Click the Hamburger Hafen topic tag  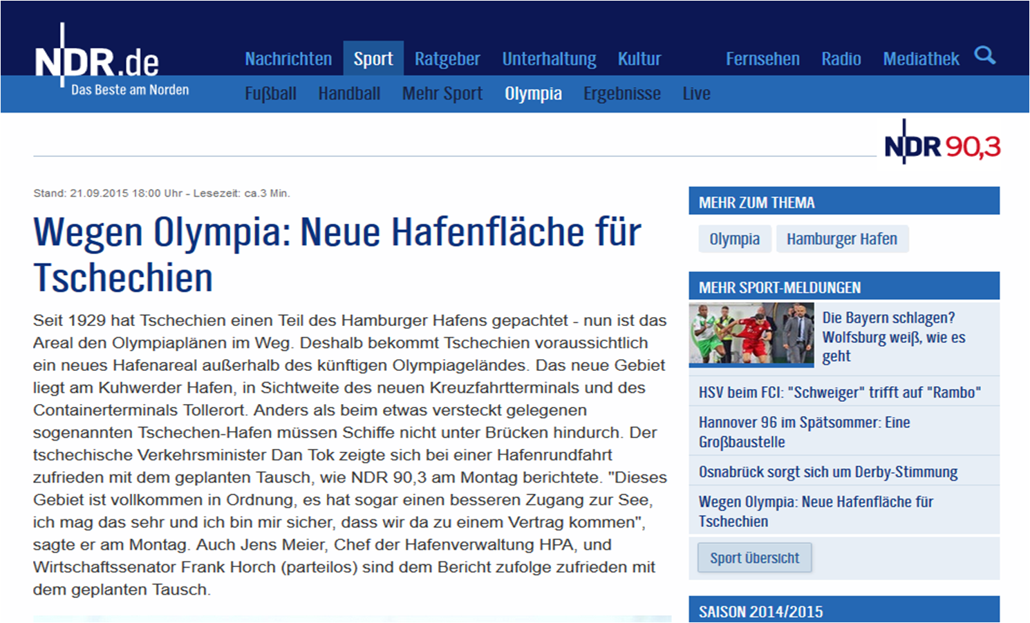(842, 239)
